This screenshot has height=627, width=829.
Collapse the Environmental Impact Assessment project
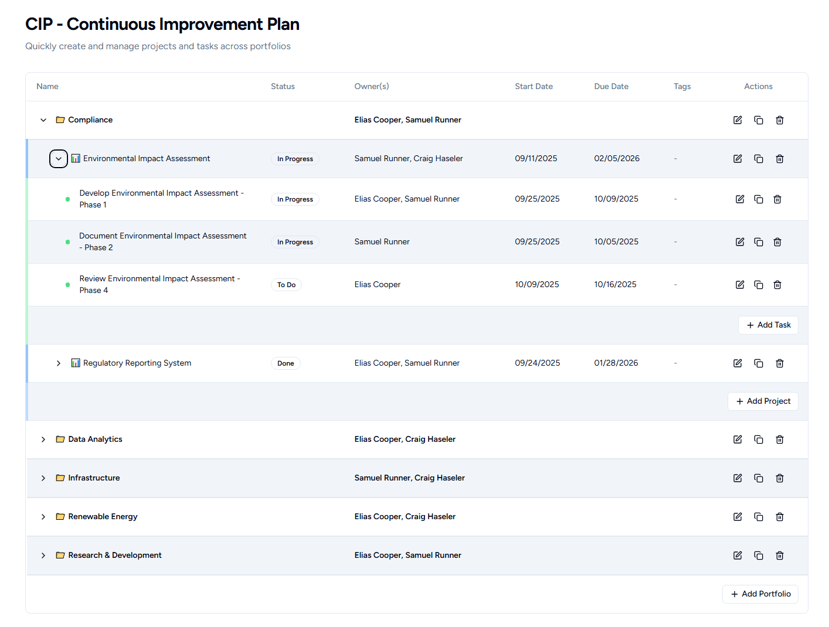tap(59, 159)
